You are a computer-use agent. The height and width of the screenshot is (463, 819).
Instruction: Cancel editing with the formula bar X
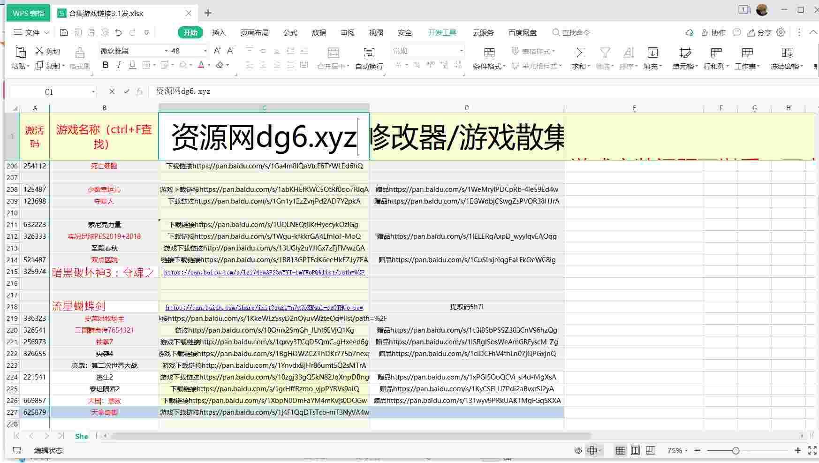click(x=112, y=91)
